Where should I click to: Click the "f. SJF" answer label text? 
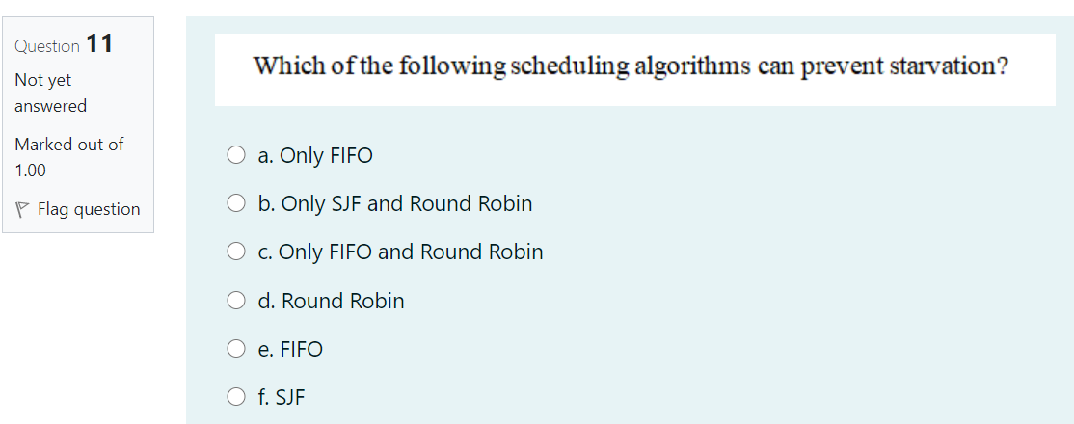[282, 397]
